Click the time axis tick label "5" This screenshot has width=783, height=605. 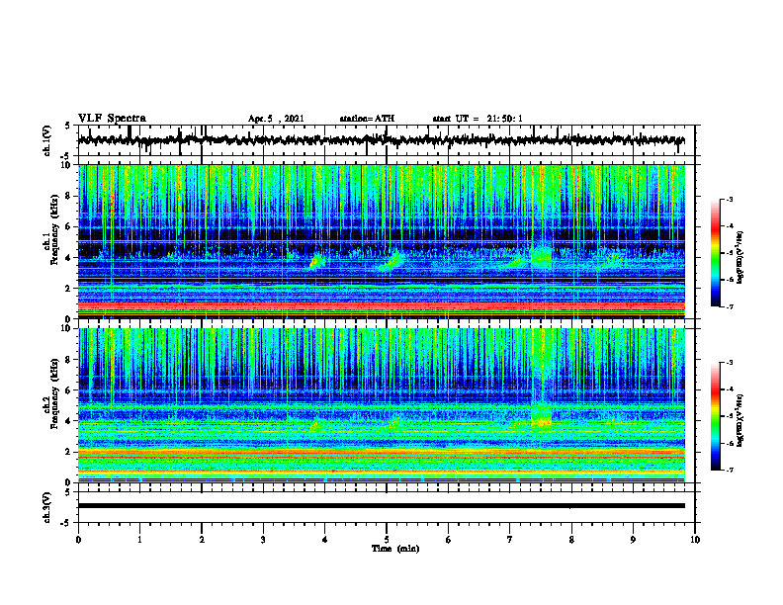point(387,540)
